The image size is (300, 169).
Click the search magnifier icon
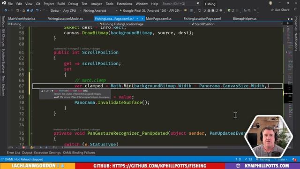click(198, 3)
